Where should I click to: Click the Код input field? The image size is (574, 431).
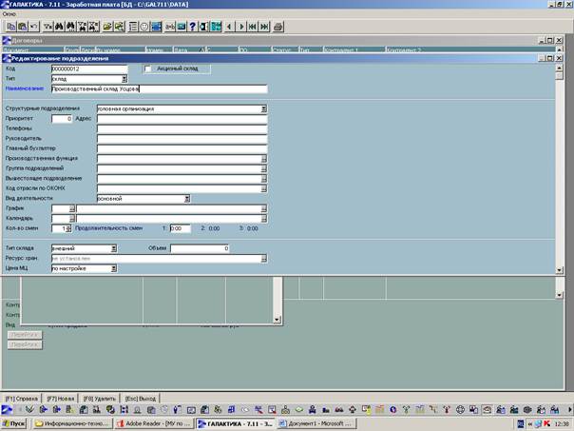point(89,69)
